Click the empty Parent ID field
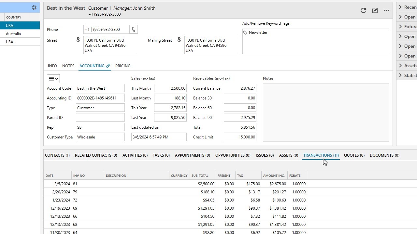 pos(100,118)
